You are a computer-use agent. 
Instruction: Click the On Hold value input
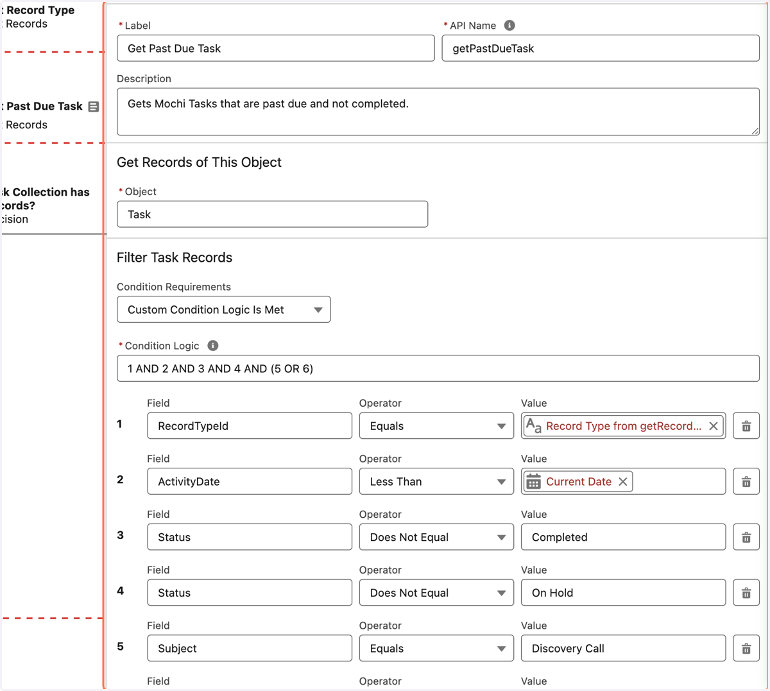(623, 593)
